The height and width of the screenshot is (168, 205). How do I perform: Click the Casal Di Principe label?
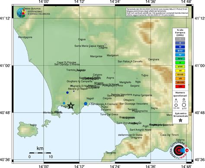[67, 63]
